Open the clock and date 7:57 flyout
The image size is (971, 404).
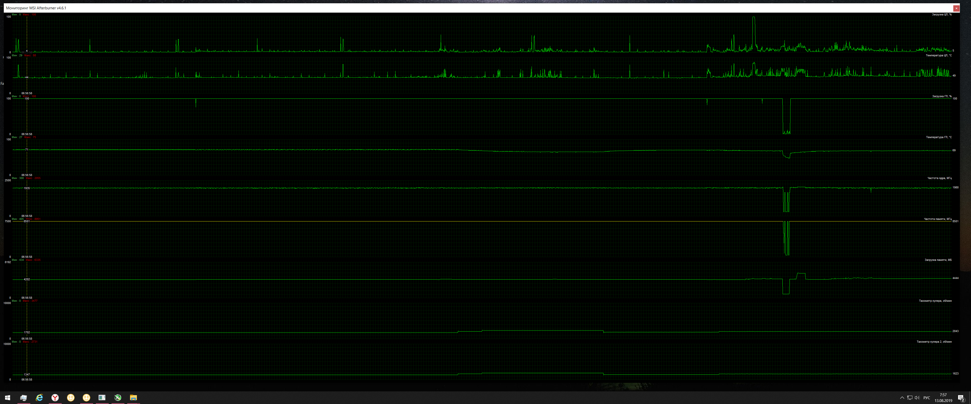[x=943, y=398]
